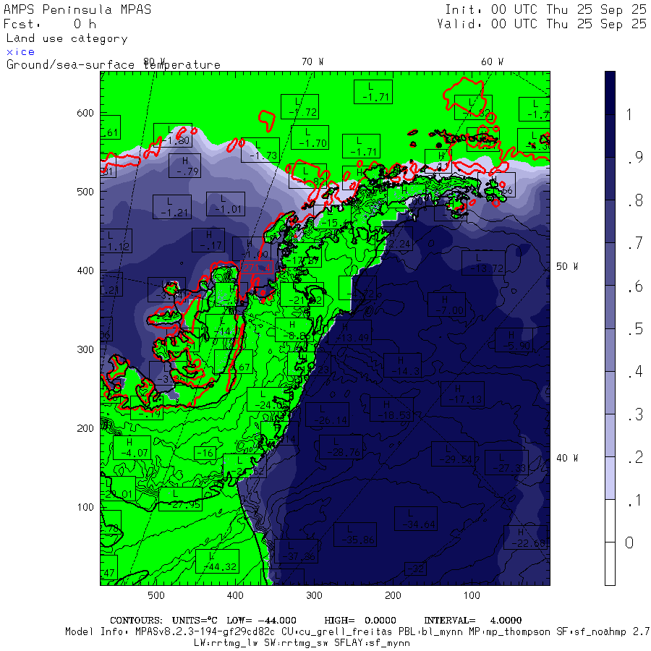651x651 pixels.
Task: Click the '40 W' longitude label
Action: (x=567, y=458)
